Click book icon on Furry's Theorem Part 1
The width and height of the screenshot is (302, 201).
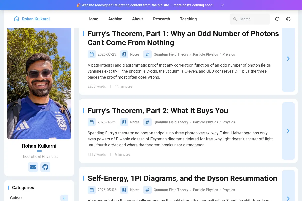124,54
